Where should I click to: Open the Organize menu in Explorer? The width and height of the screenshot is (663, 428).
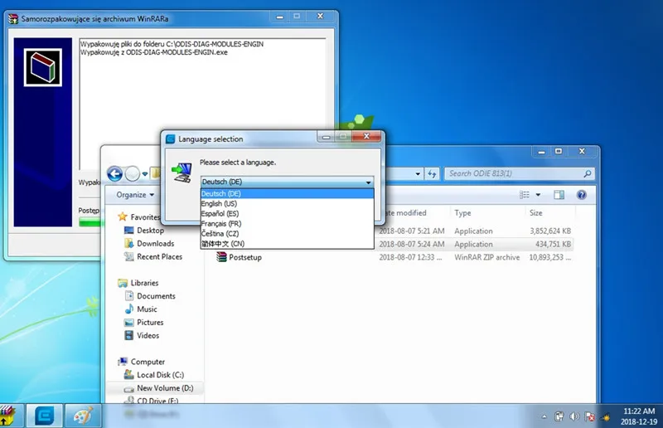pos(135,195)
